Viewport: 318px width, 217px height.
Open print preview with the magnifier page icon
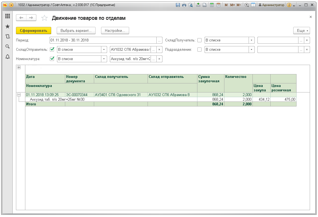pyautogui.click(x=190, y=5)
